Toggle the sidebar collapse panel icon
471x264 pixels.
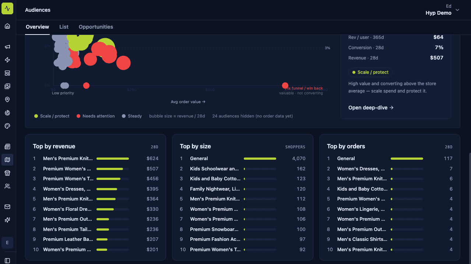[x=7, y=260]
